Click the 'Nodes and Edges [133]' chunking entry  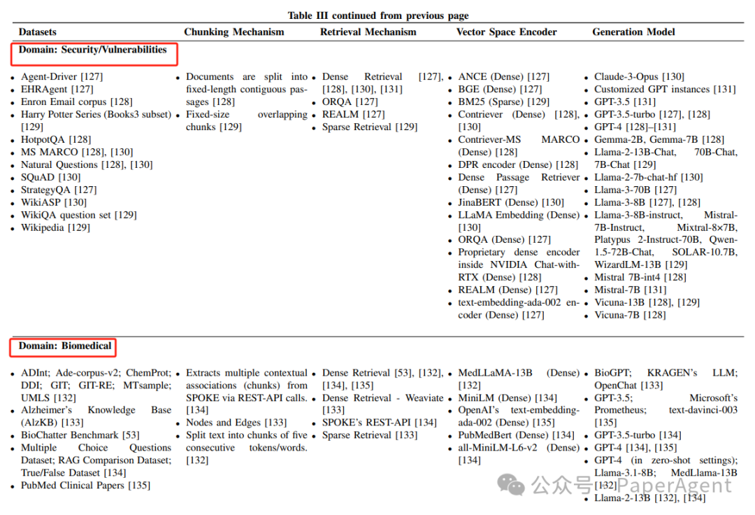(x=236, y=423)
